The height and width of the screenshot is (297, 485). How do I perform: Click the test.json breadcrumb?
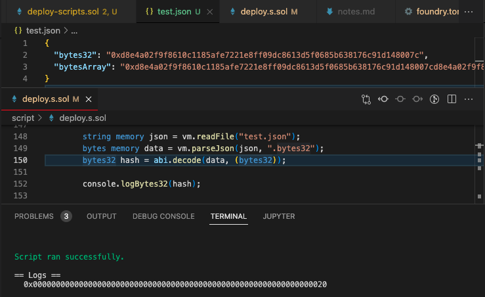(x=43, y=31)
